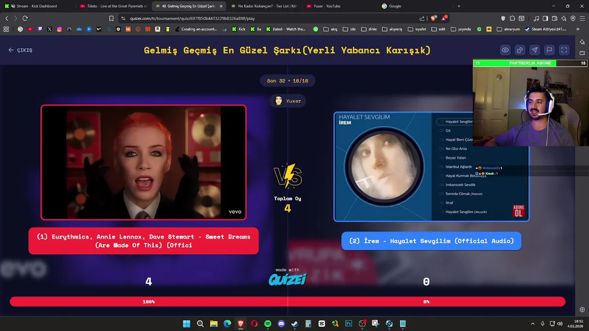This screenshot has width=589, height=331.
Task: Expand the alışveriş bookmarks folder
Action: [392, 29]
